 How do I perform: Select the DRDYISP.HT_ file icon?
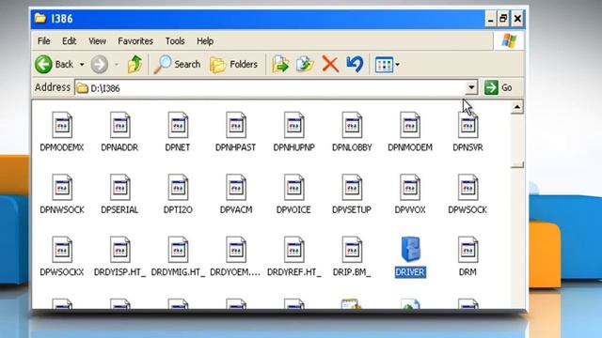pos(119,250)
